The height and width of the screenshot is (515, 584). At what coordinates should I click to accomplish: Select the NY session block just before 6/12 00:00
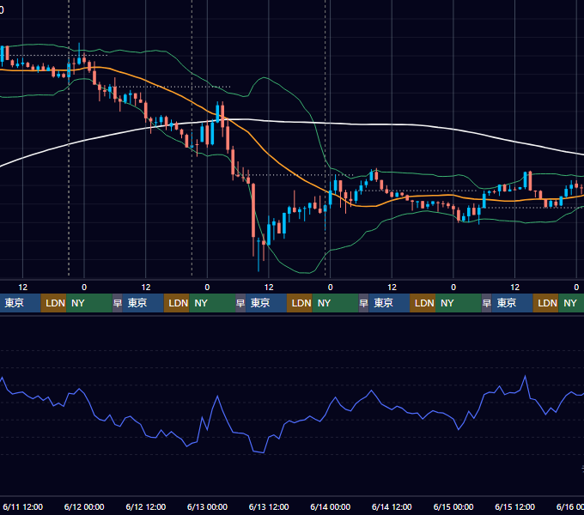coord(89,303)
